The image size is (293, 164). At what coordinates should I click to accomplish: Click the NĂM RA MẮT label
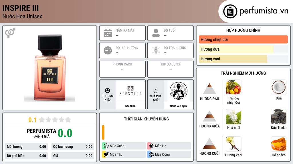click(125, 30)
